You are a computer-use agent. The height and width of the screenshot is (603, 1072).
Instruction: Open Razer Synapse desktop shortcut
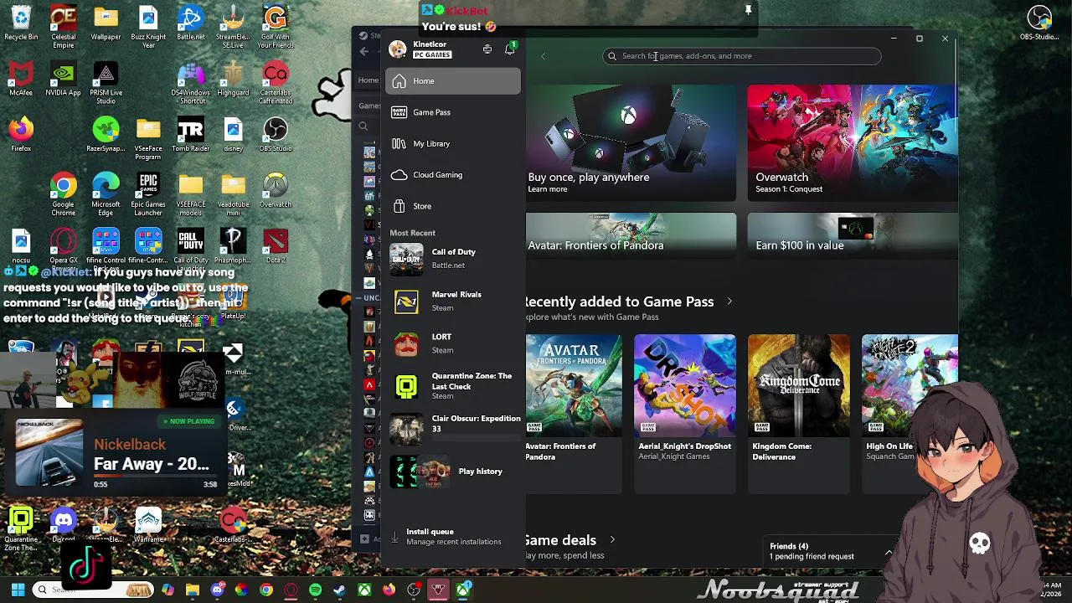[106, 135]
